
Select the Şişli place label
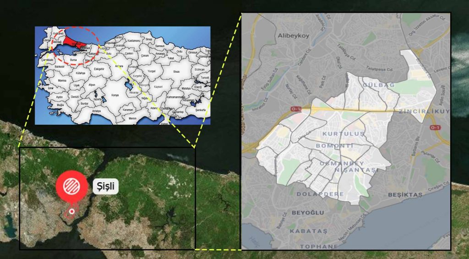pos(106,186)
